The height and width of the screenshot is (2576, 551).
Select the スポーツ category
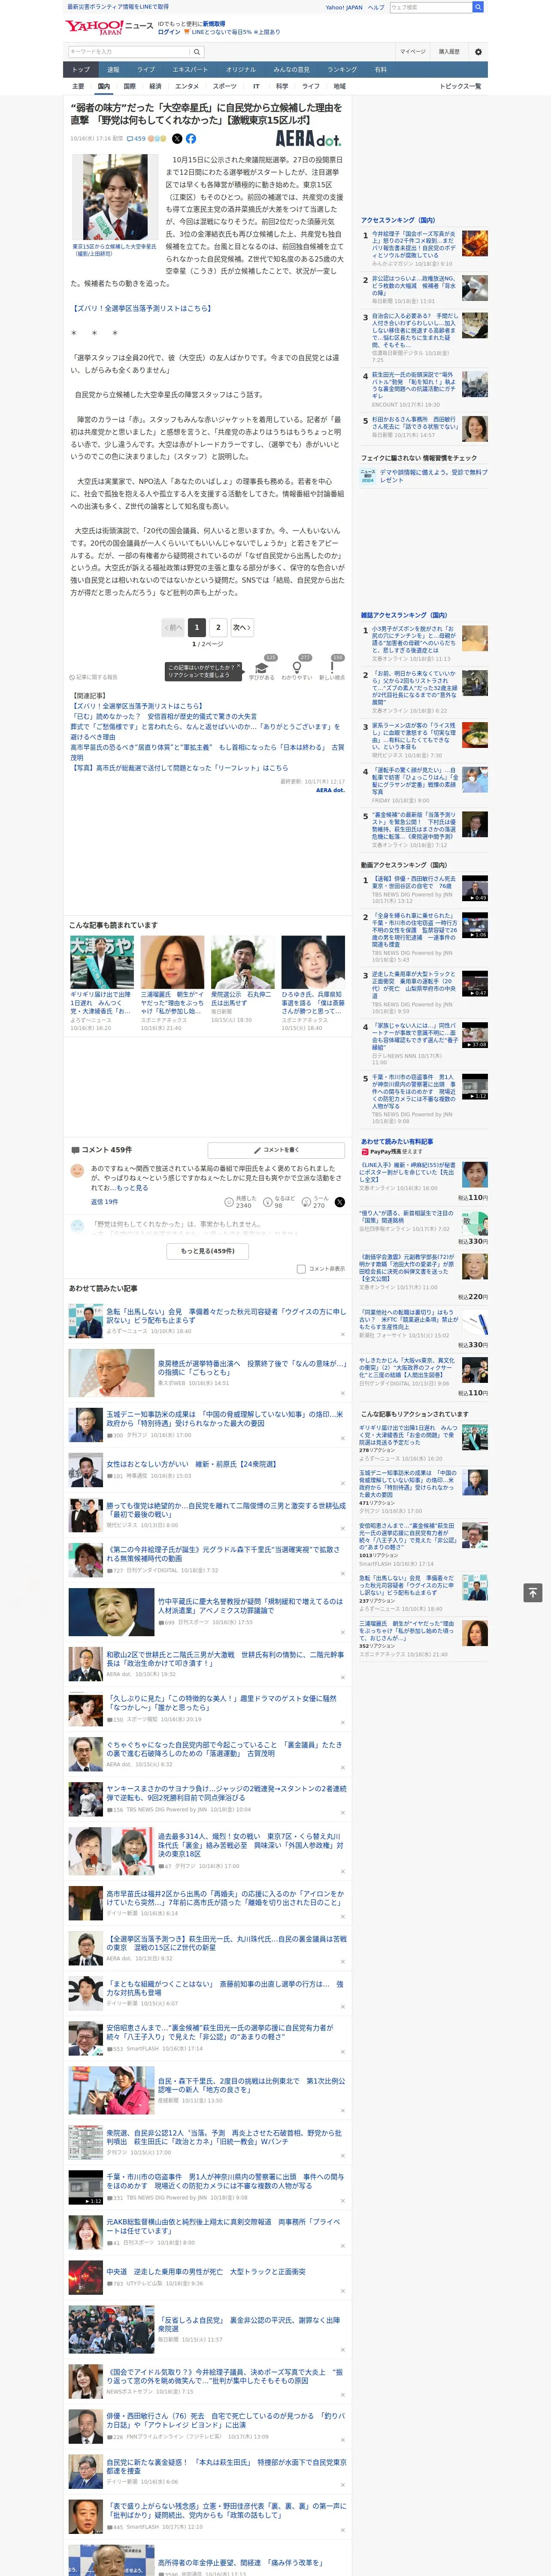[x=224, y=86]
